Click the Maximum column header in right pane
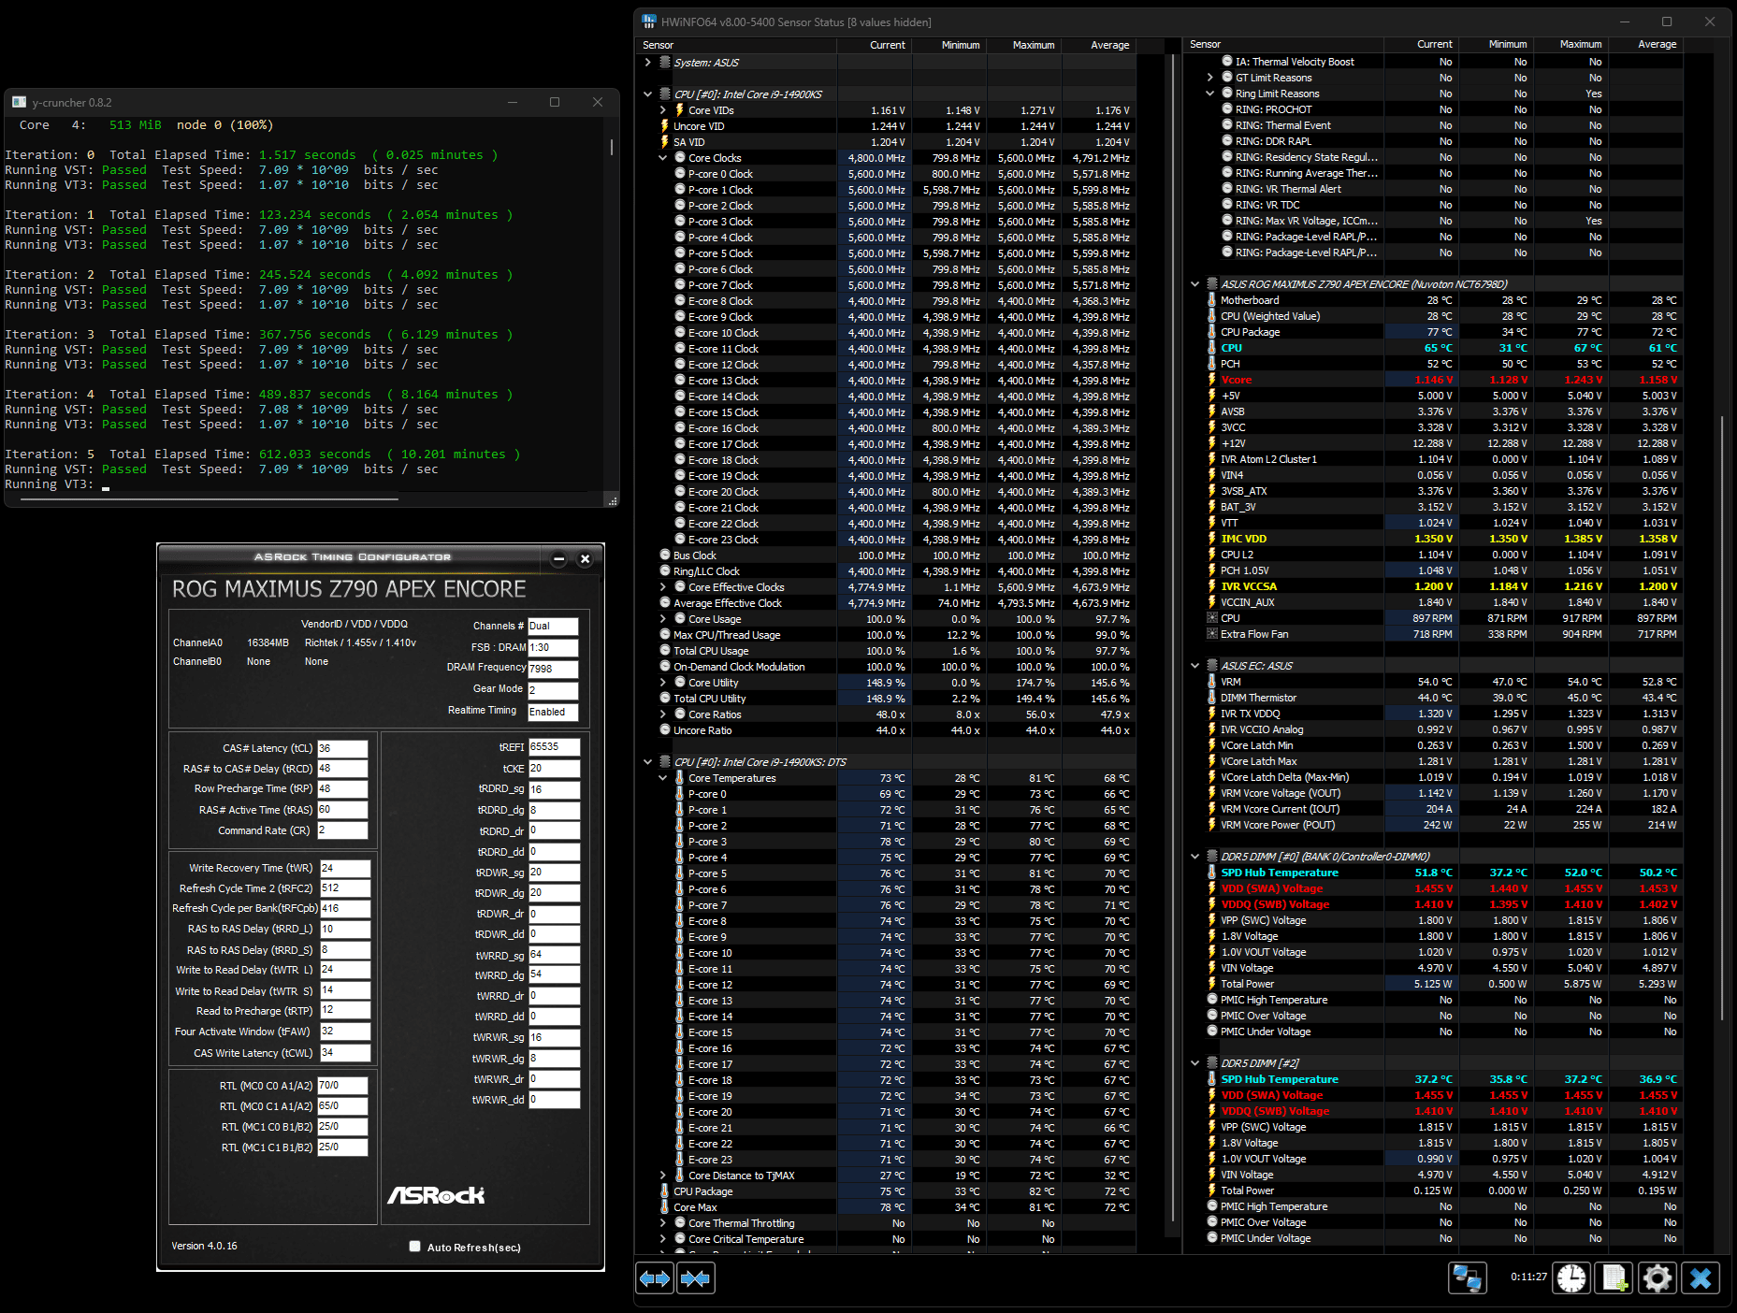Viewport: 1737px width, 1313px height. click(x=1571, y=44)
